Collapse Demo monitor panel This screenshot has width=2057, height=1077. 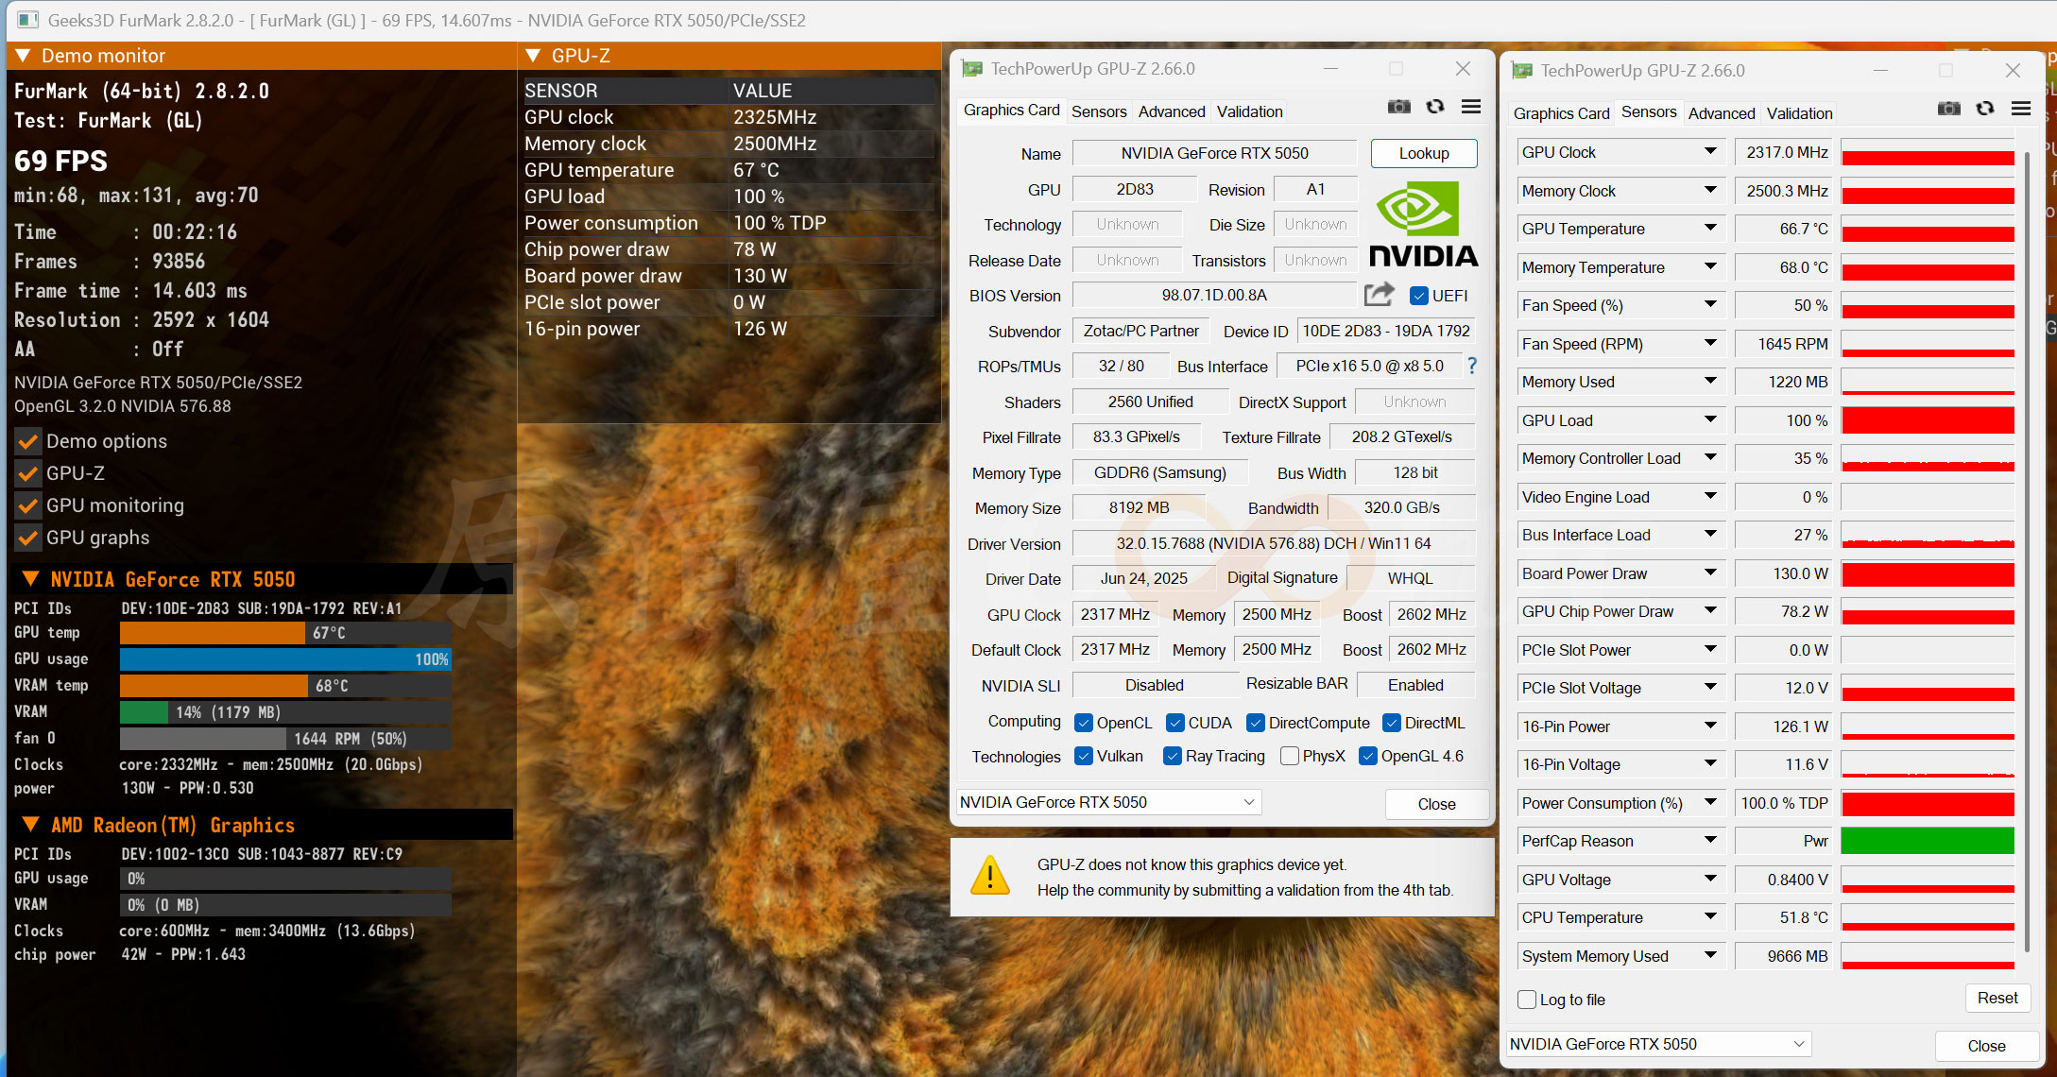pos(24,56)
